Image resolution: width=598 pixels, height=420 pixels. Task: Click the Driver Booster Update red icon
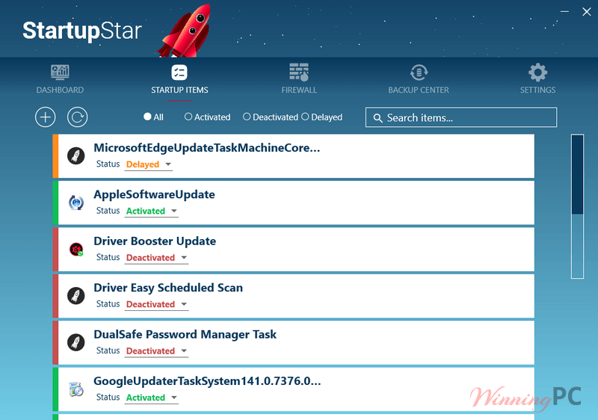[76, 250]
